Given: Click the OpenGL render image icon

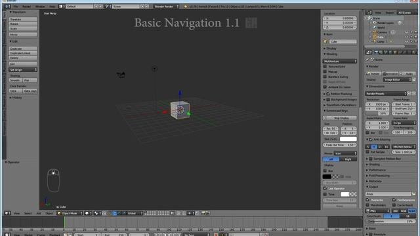Looking at the screenshot, I should [x=203, y=213].
